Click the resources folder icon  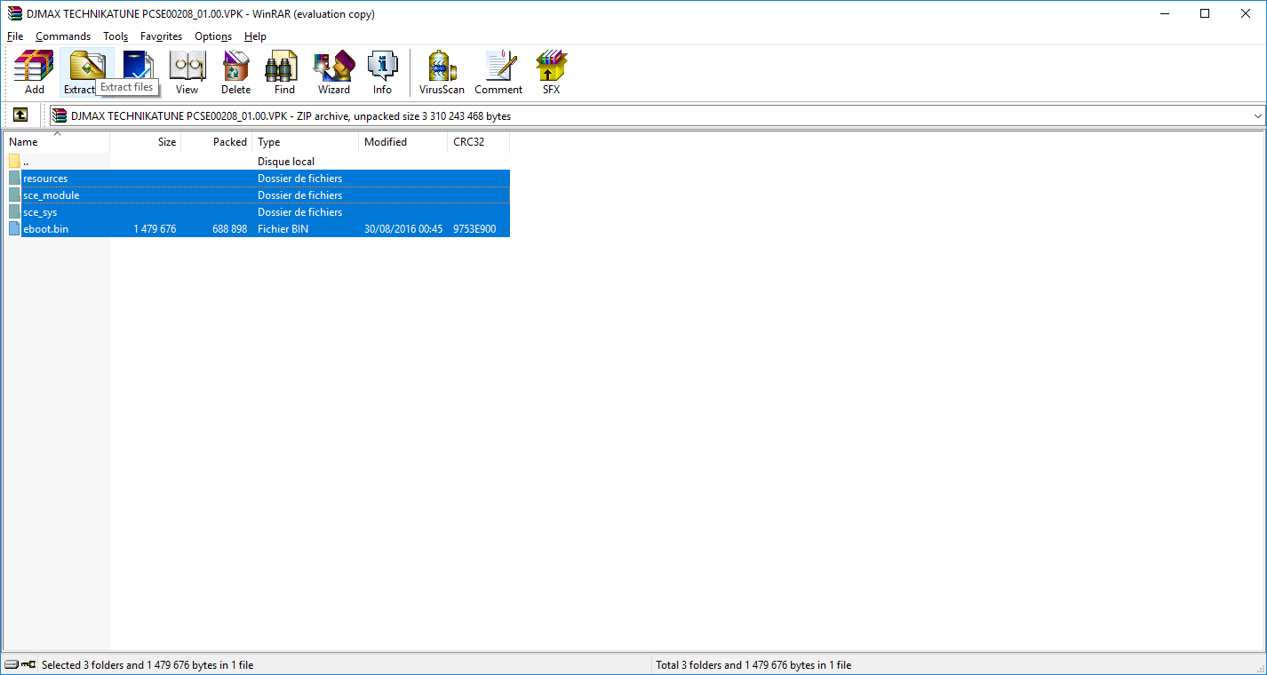point(14,179)
